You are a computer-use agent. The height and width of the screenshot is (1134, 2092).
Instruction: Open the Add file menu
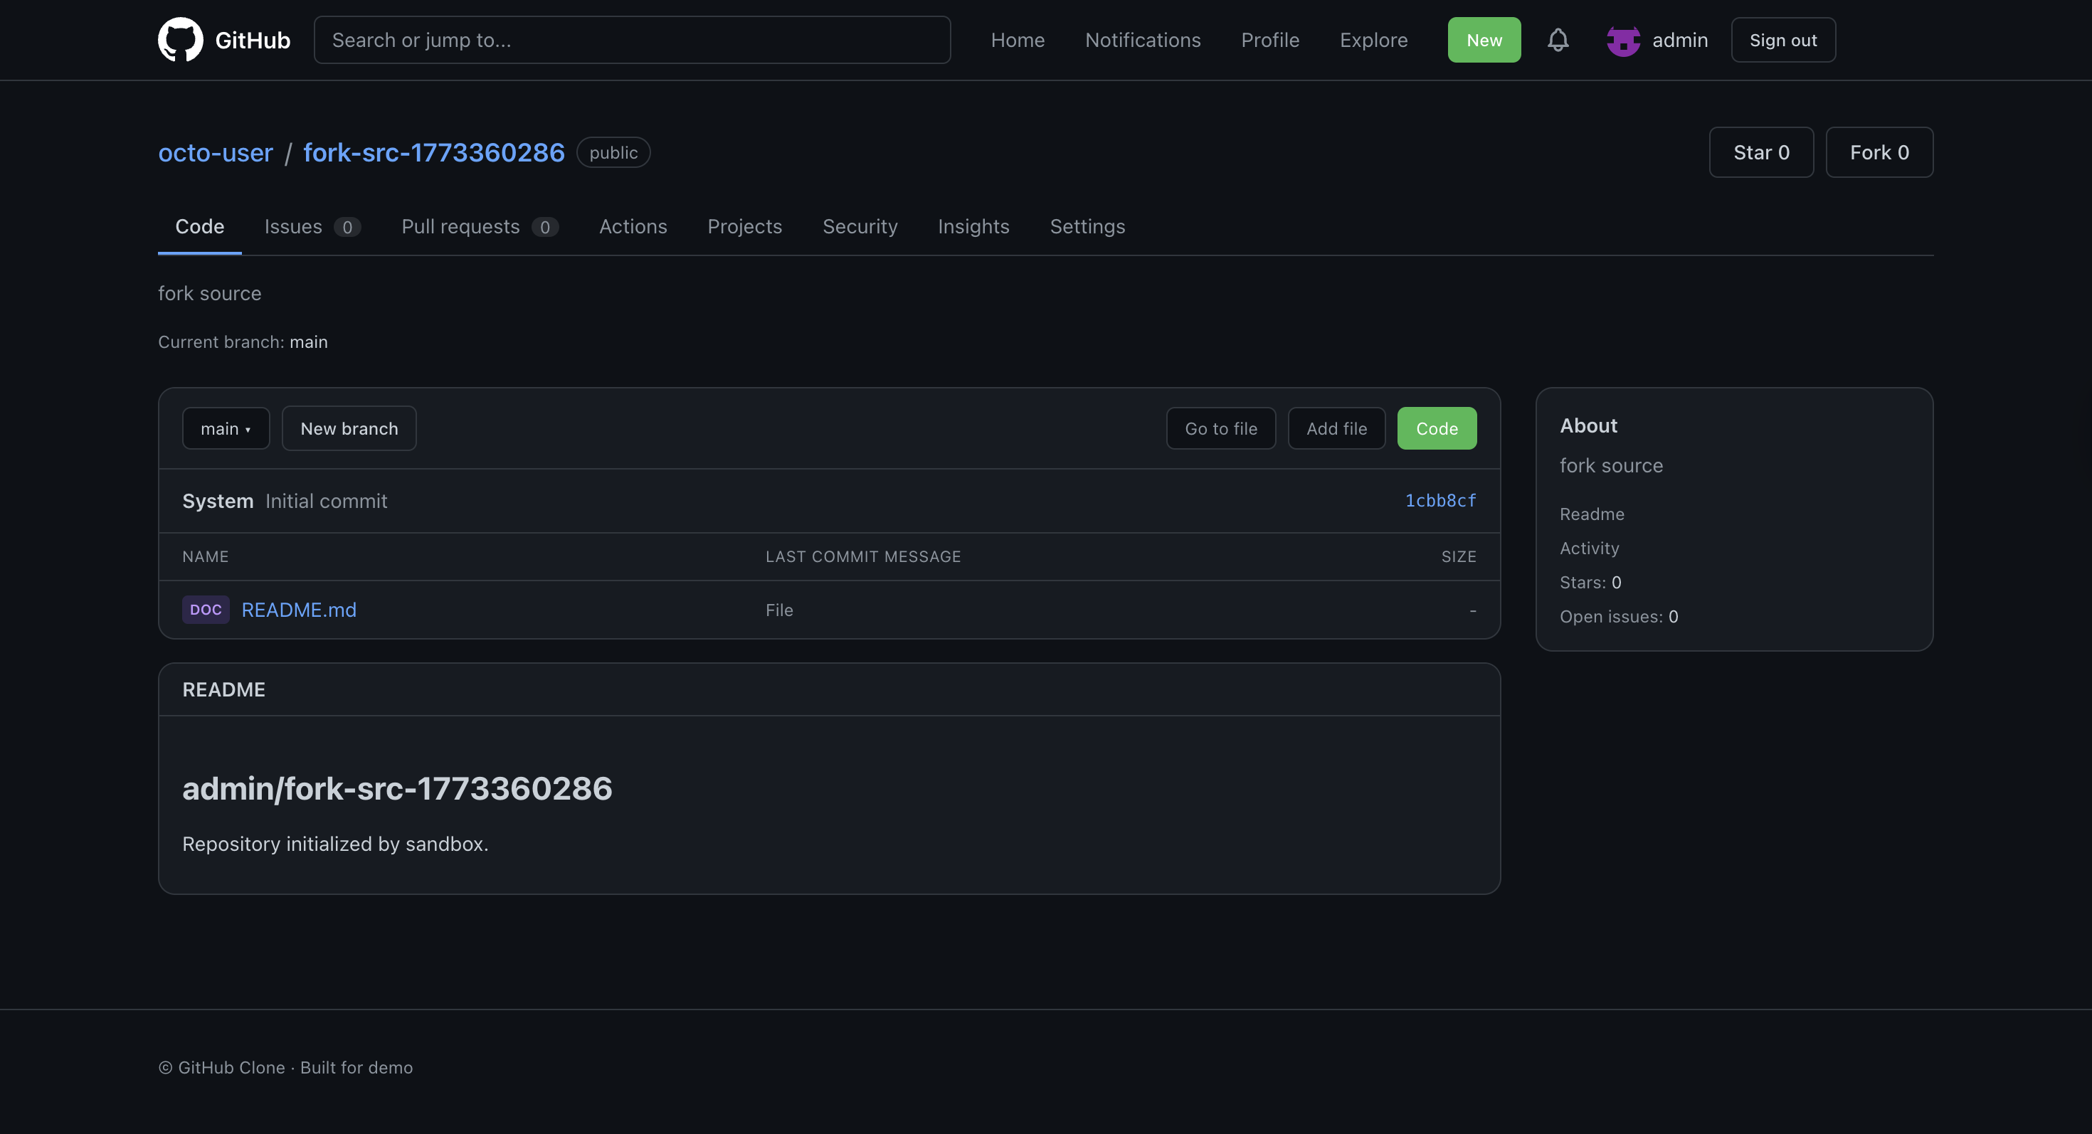coord(1337,428)
